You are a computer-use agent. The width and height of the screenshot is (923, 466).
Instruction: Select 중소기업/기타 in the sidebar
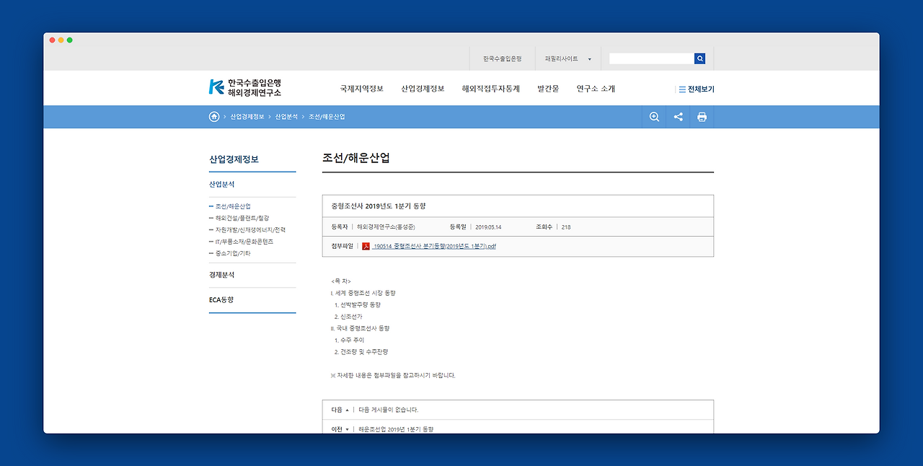click(233, 253)
